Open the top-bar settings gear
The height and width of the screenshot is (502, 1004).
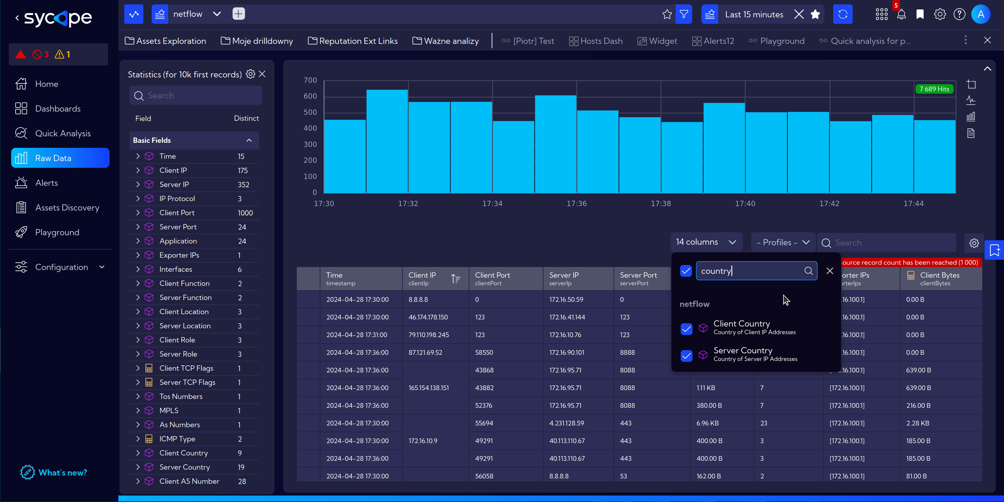point(940,14)
